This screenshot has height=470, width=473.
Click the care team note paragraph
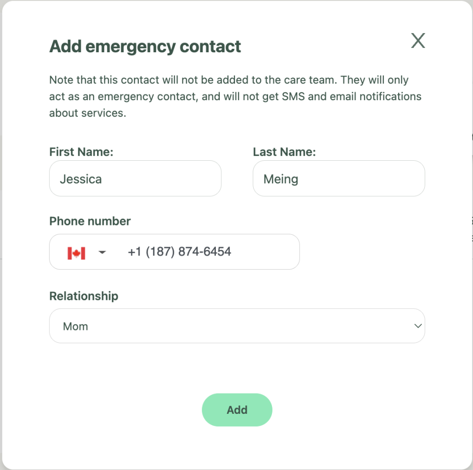pyautogui.click(x=235, y=96)
